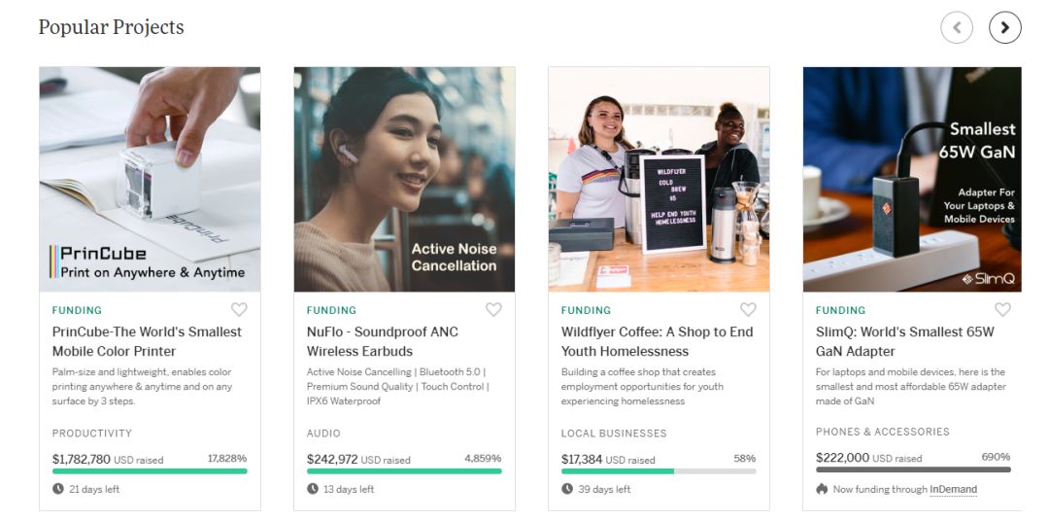
Task: Toggle heart on NuFlo earbuds project
Action: tap(493, 310)
